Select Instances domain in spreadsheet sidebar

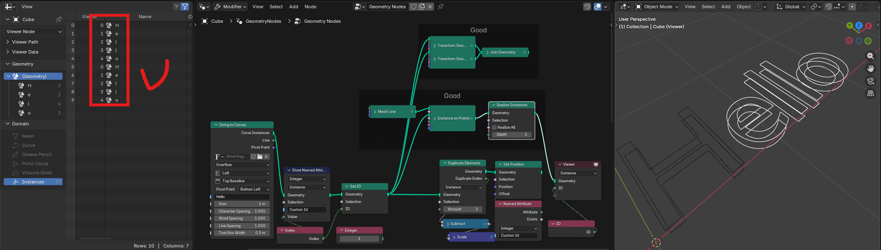tap(33, 182)
